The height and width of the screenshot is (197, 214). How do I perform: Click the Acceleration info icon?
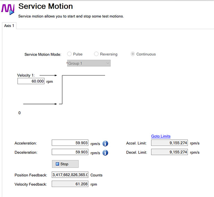105,143
